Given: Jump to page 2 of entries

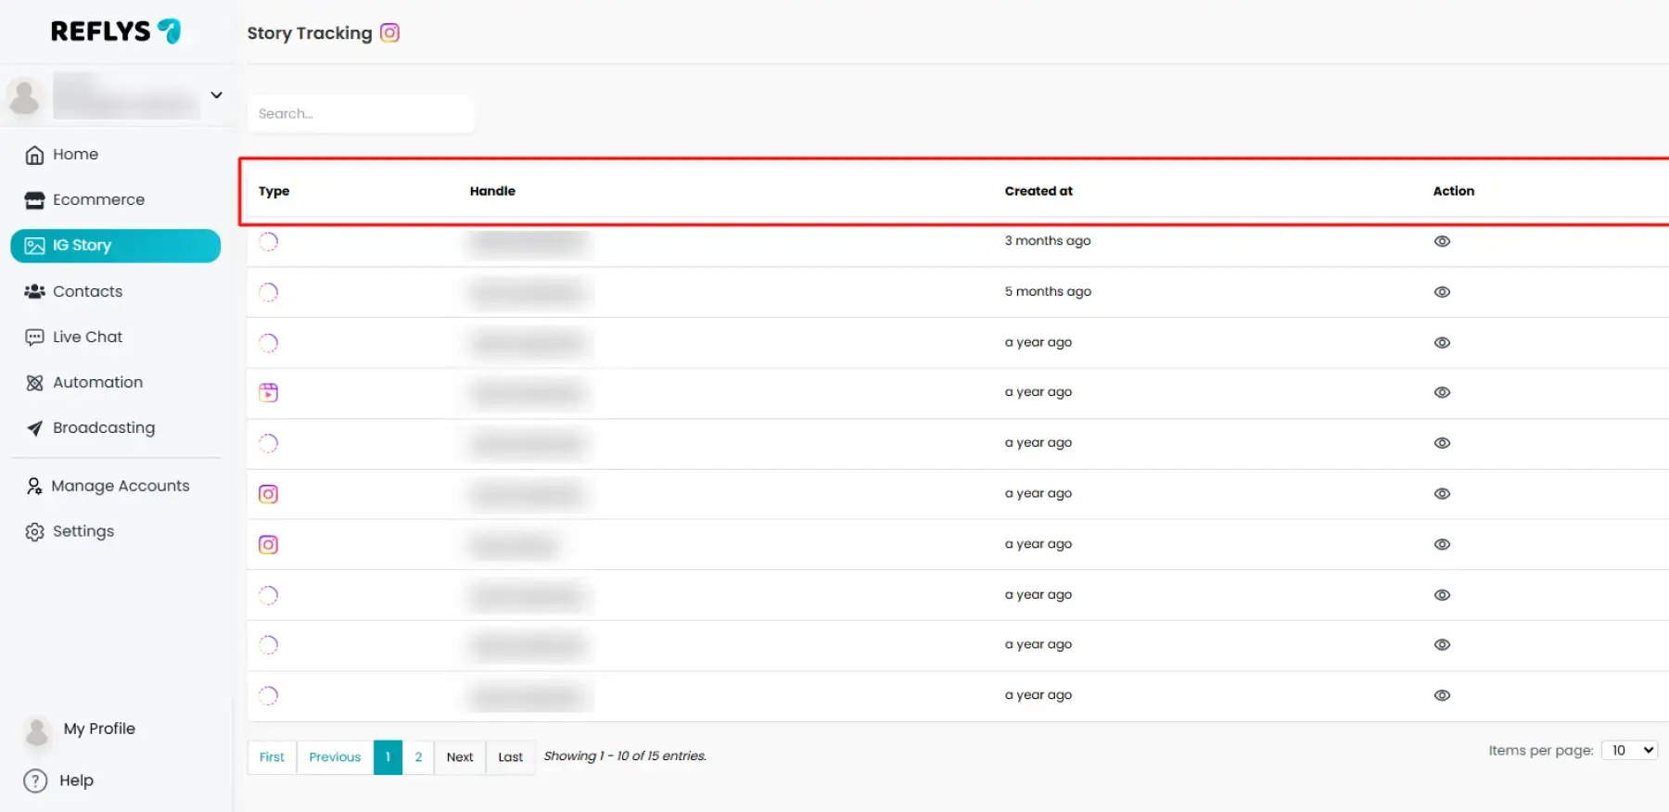Looking at the screenshot, I should point(418,757).
